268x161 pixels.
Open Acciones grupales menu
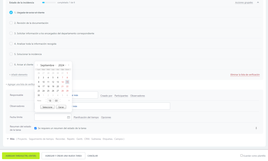point(244,3)
